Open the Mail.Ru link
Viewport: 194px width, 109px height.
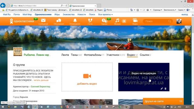7,15
